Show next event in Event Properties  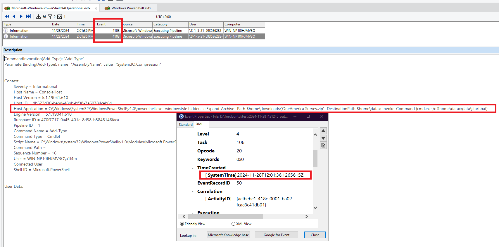(323, 138)
